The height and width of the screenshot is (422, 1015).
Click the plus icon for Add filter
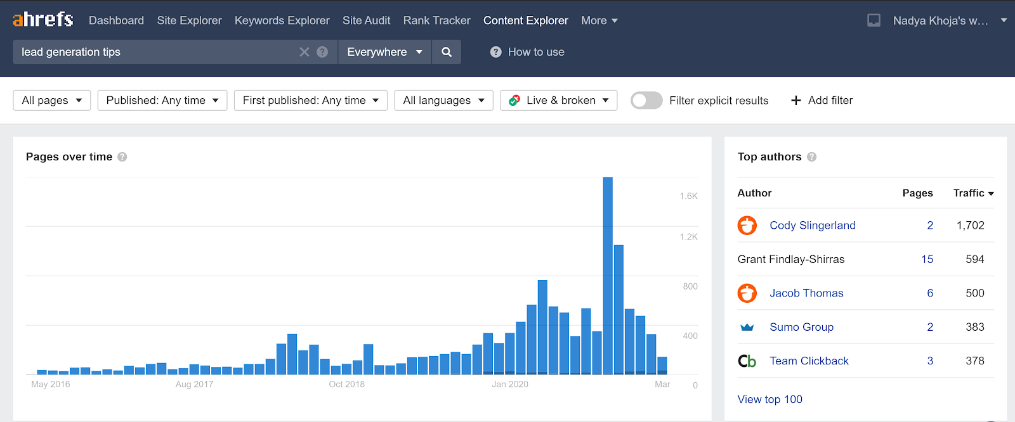[x=796, y=100]
